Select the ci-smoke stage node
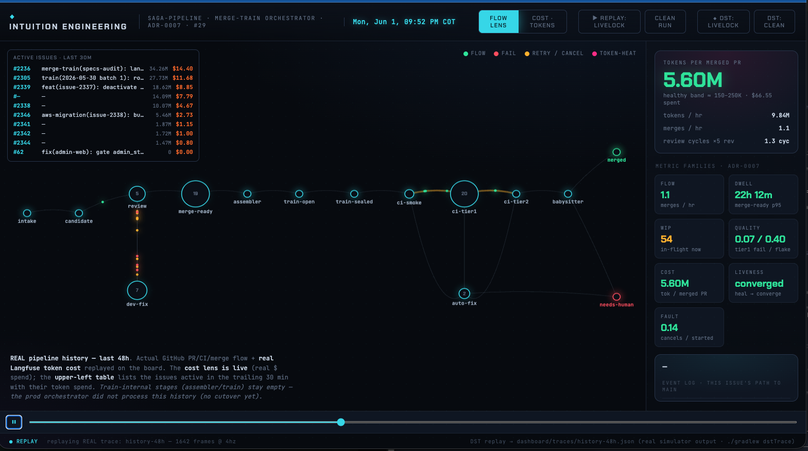Image resolution: width=808 pixels, height=451 pixels. tap(409, 194)
